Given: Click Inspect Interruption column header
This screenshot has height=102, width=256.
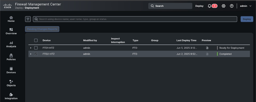Looking at the screenshot, I should pos(118,40).
